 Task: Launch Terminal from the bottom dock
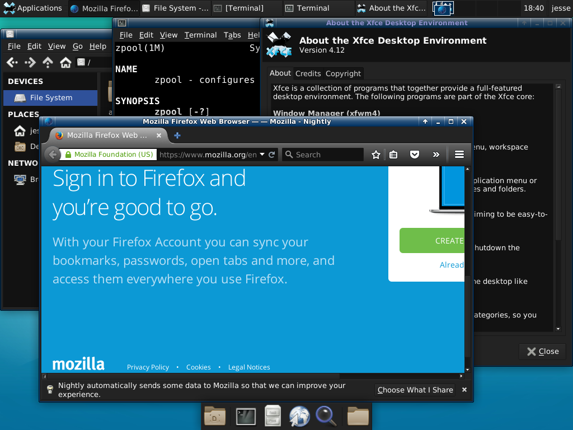click(246, 417)
